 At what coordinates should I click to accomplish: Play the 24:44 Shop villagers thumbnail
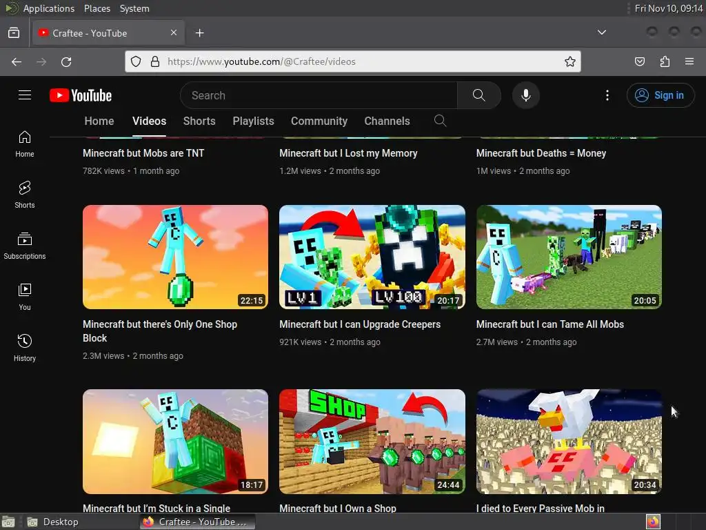372,442
